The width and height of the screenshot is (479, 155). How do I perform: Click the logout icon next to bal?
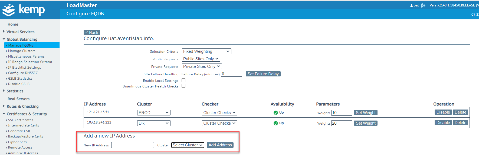423,5
